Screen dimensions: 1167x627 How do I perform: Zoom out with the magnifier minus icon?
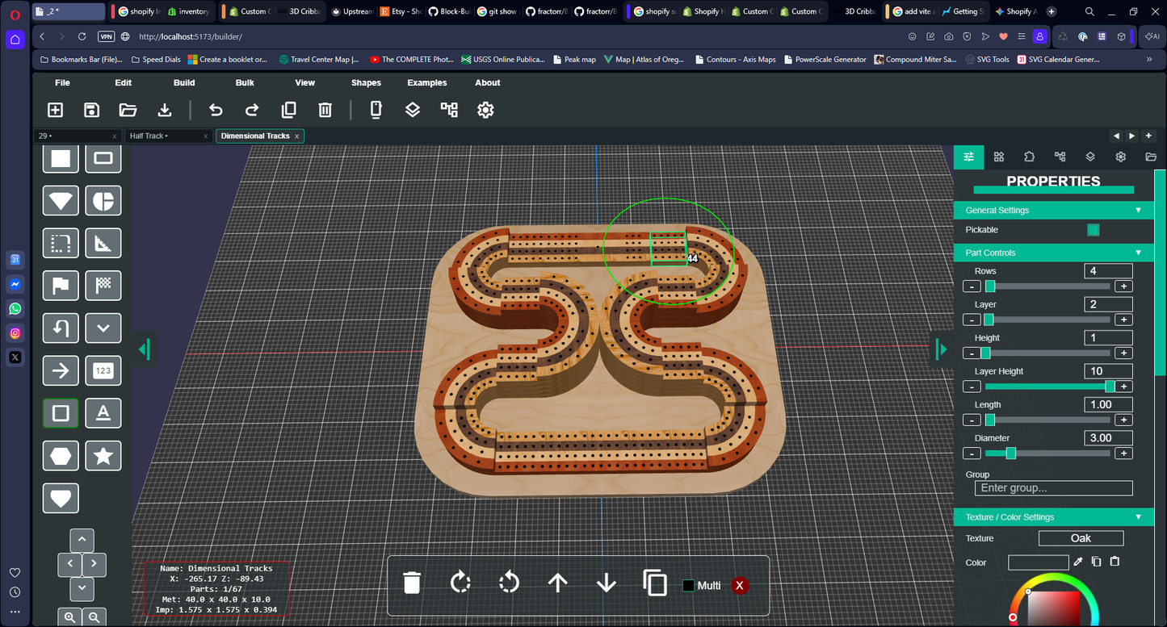pos(94,617)
